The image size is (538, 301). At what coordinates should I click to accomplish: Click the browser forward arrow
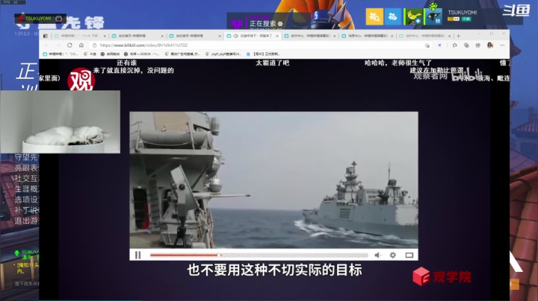(58, 45)
